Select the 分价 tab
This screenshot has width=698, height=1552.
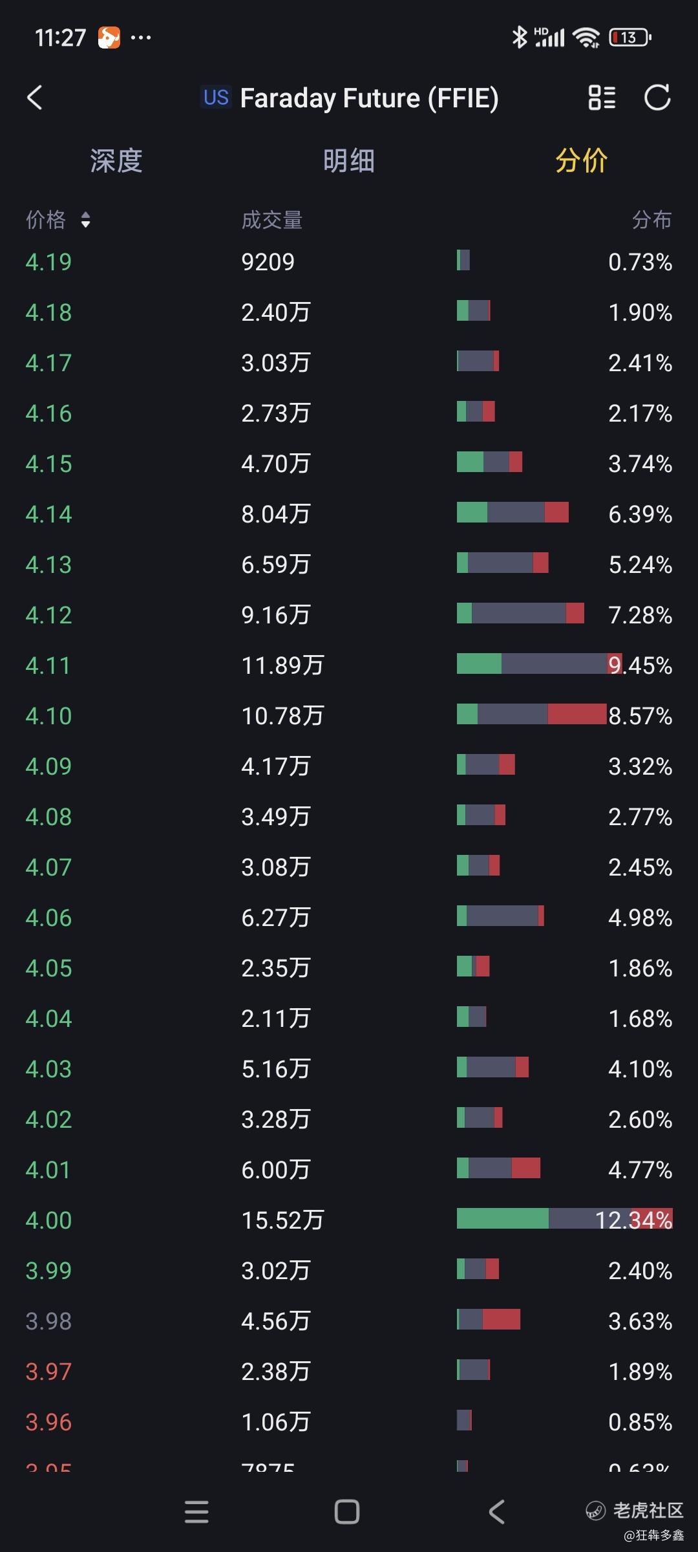(x=581, y=160)
